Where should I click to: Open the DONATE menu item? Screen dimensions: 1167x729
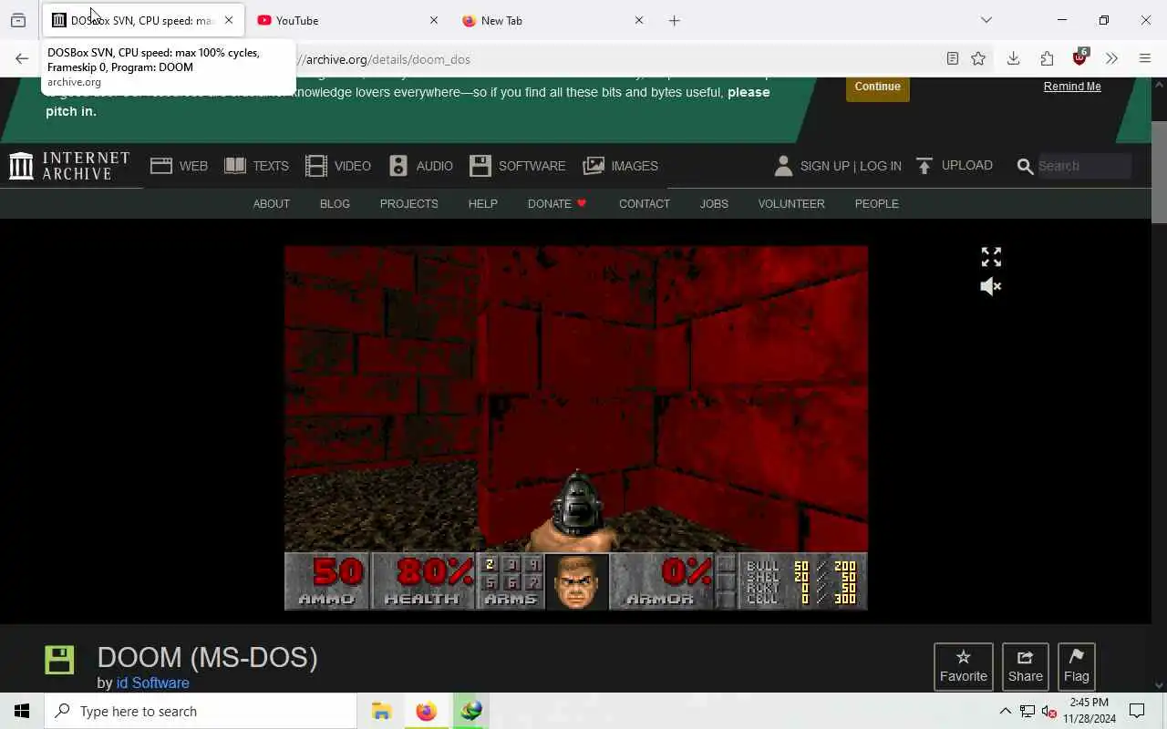(x=557, y=203)
